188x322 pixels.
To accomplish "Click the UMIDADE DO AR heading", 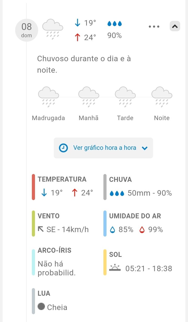I will (x=135, y=216).
